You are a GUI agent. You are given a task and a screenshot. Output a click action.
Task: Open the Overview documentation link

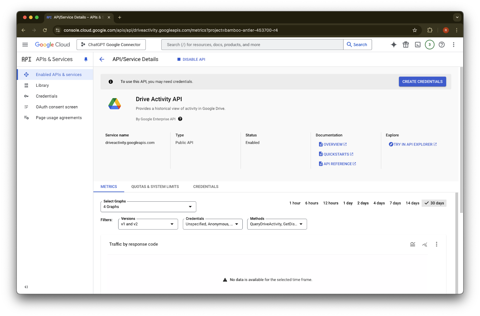click(x=333, y=144)
